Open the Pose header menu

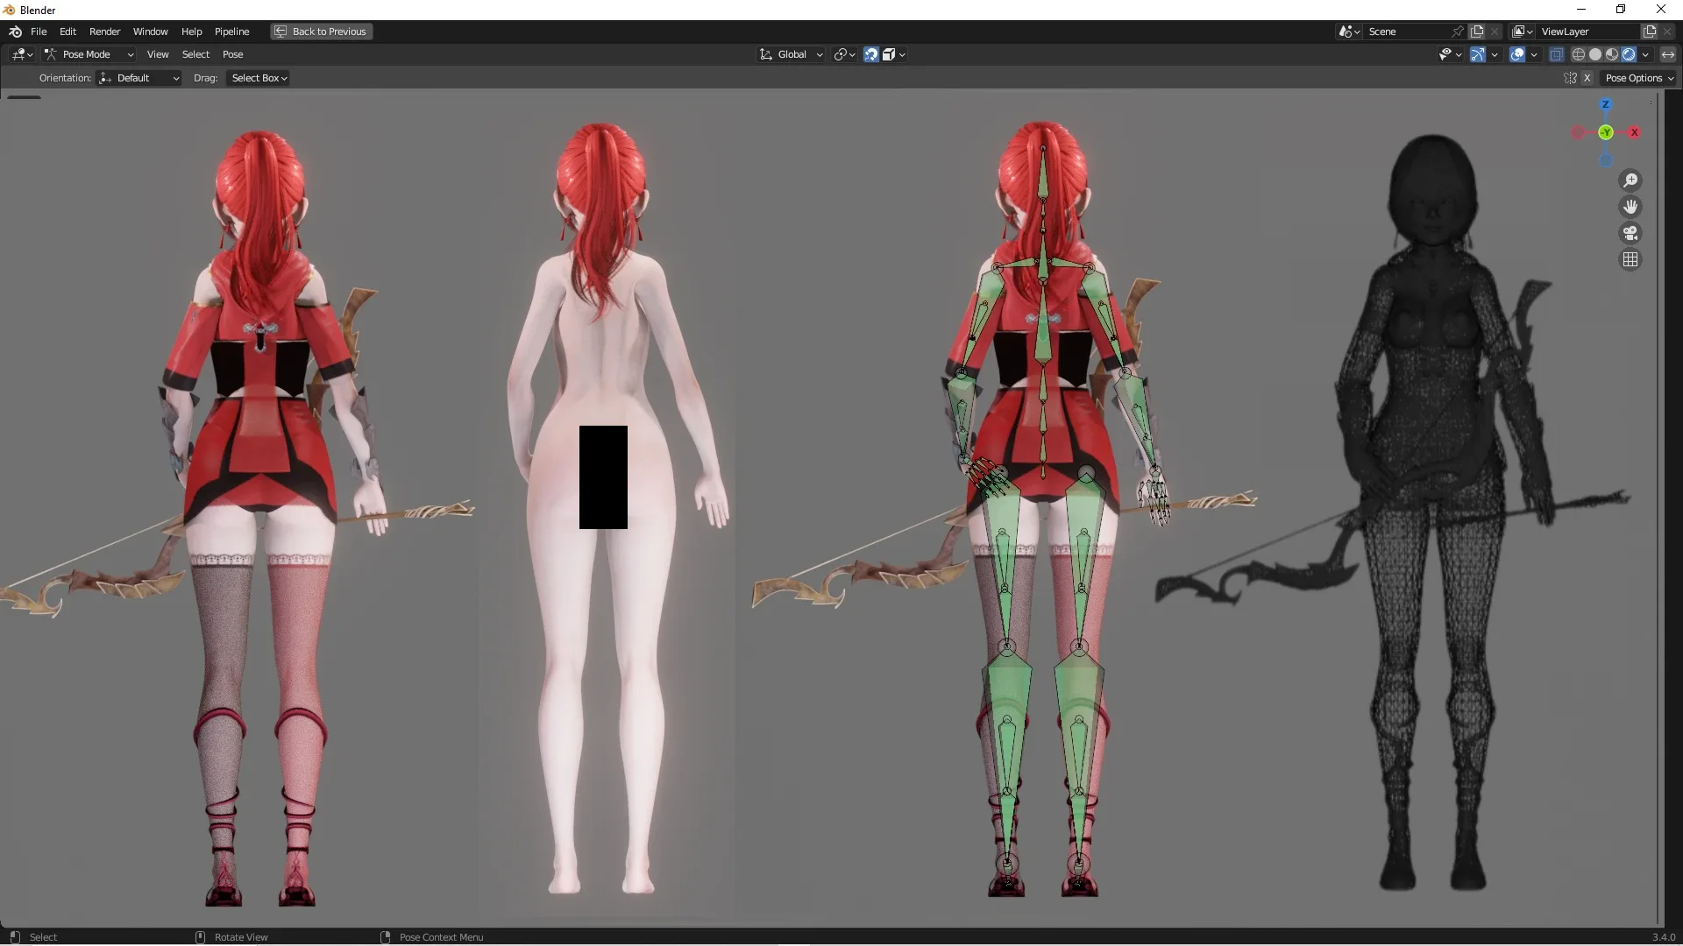point(232,54)
